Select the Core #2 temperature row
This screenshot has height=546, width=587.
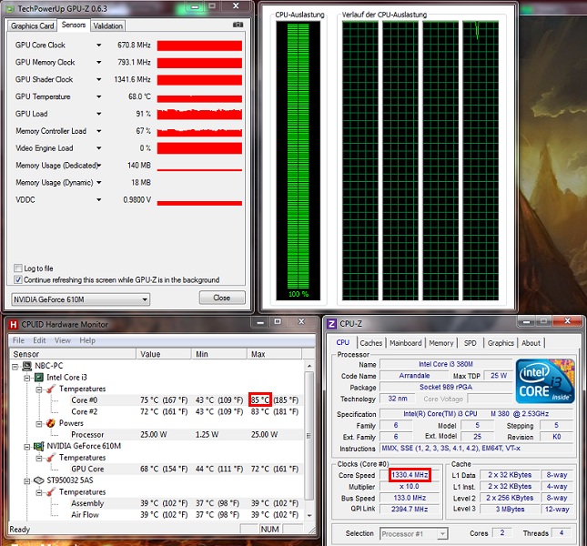186,411
